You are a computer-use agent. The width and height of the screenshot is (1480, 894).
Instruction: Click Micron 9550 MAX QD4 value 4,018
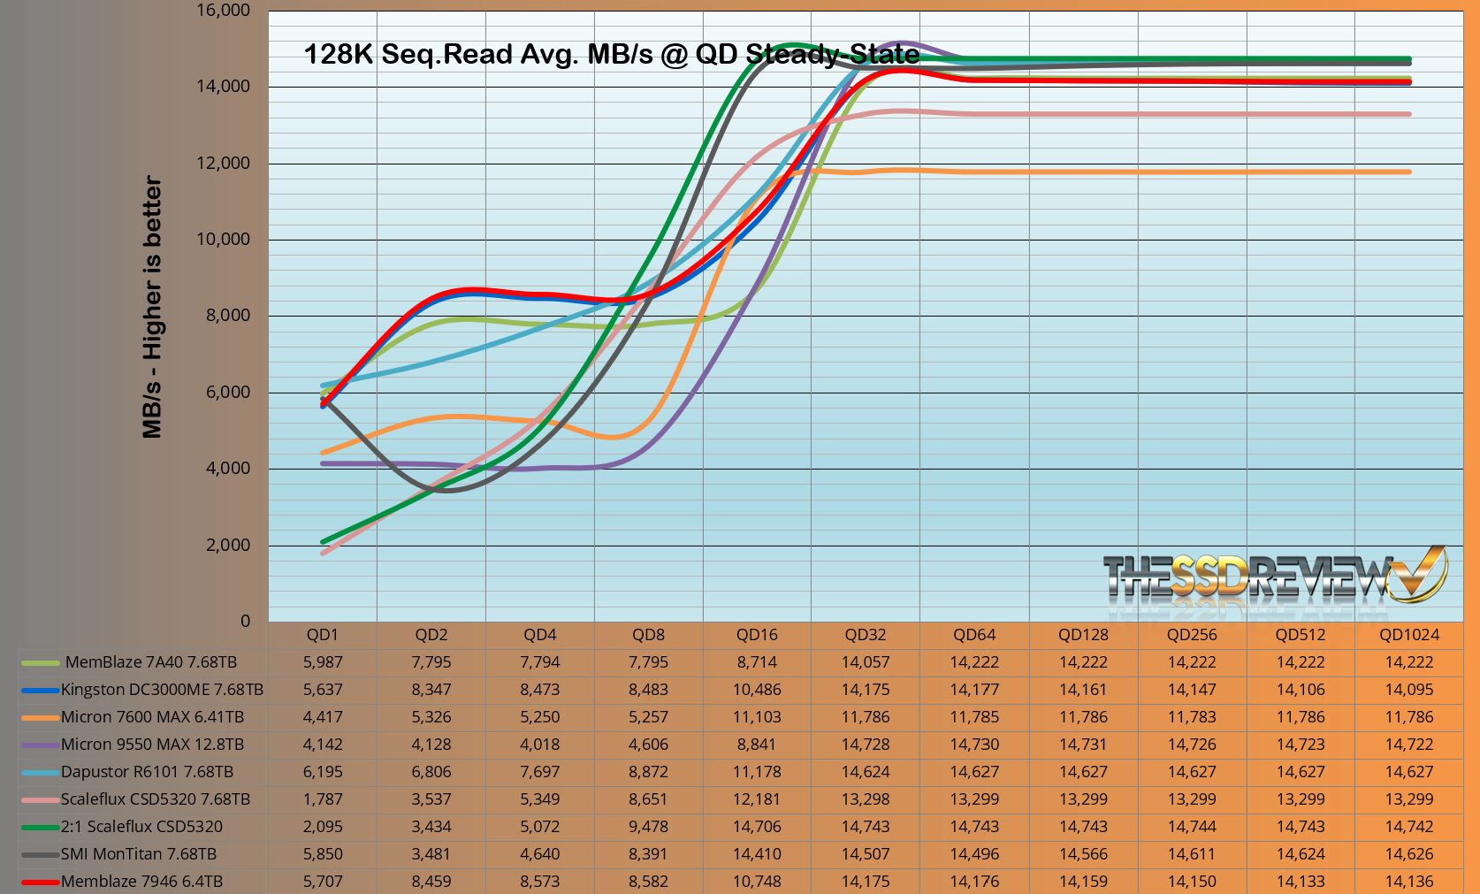pyautogui.click(x=540, y=745)
